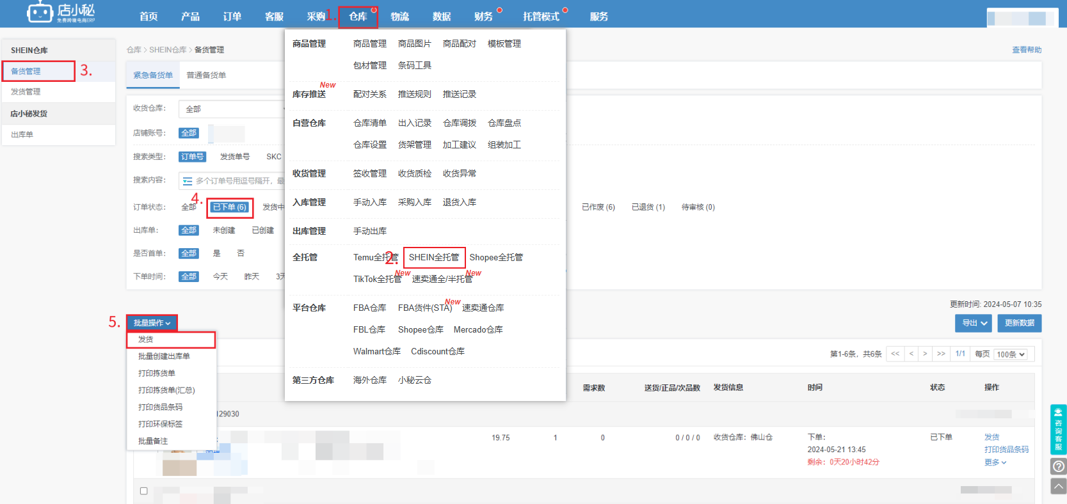The image size is (1067, 504).
Task: Open 条码工具 from the menu
Action: pos(415,65)
